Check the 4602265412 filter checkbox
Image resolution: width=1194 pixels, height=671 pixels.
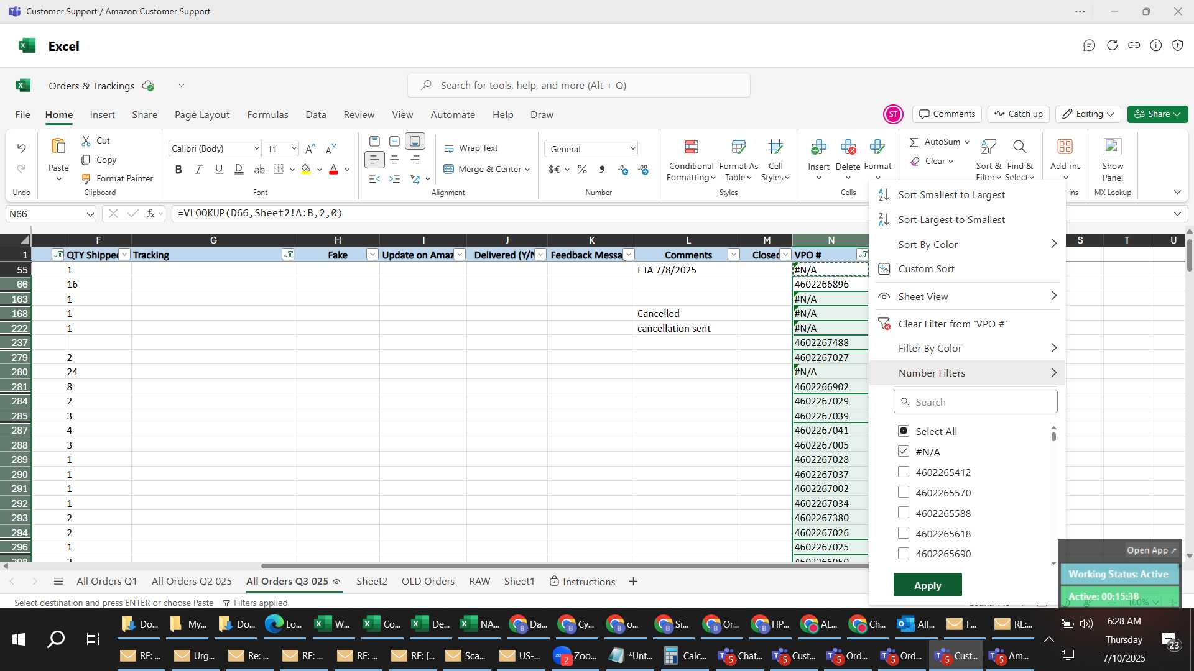904,472
